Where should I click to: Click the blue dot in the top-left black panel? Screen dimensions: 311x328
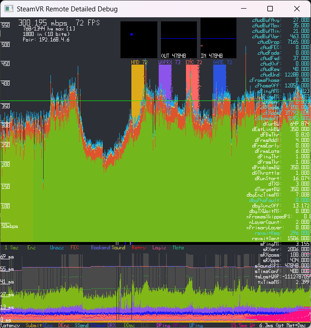tap(131, 34)
